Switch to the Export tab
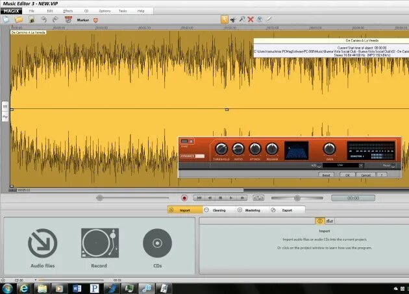The height and width of the screenshot is (294, 409). pos(287,210)
